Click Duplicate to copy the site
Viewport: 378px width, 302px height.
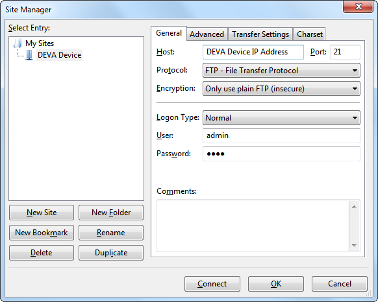(x=111, y=253)
